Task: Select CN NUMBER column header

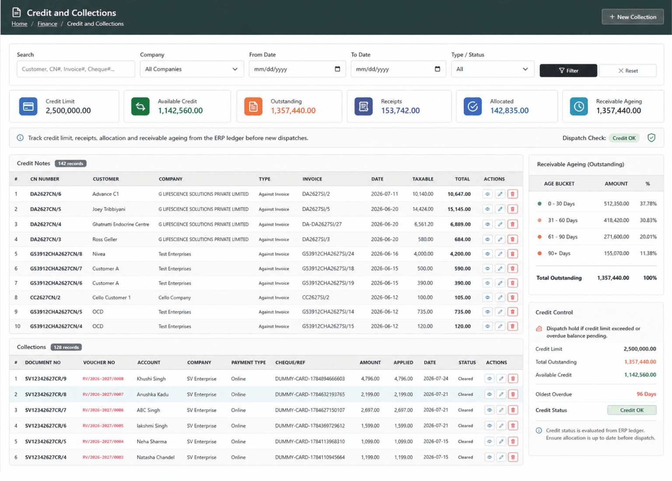Action: [x=45, y=179]
